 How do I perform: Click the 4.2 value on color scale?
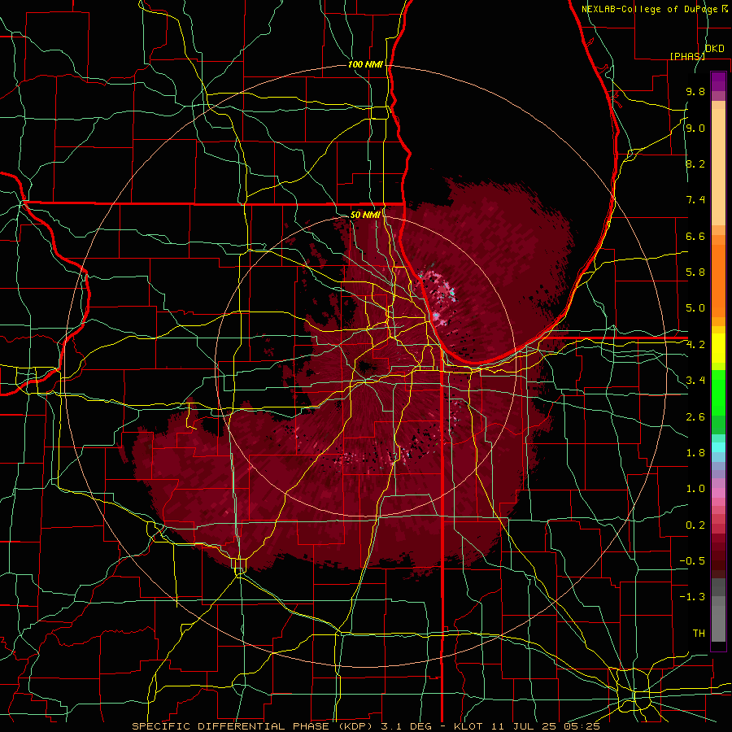pos(695,345)
